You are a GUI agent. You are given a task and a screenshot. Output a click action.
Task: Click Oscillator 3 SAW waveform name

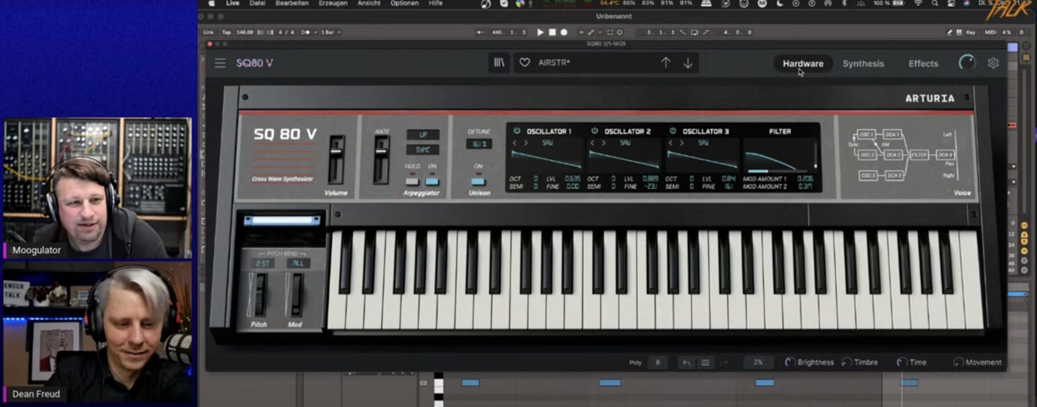coord(703,143)
